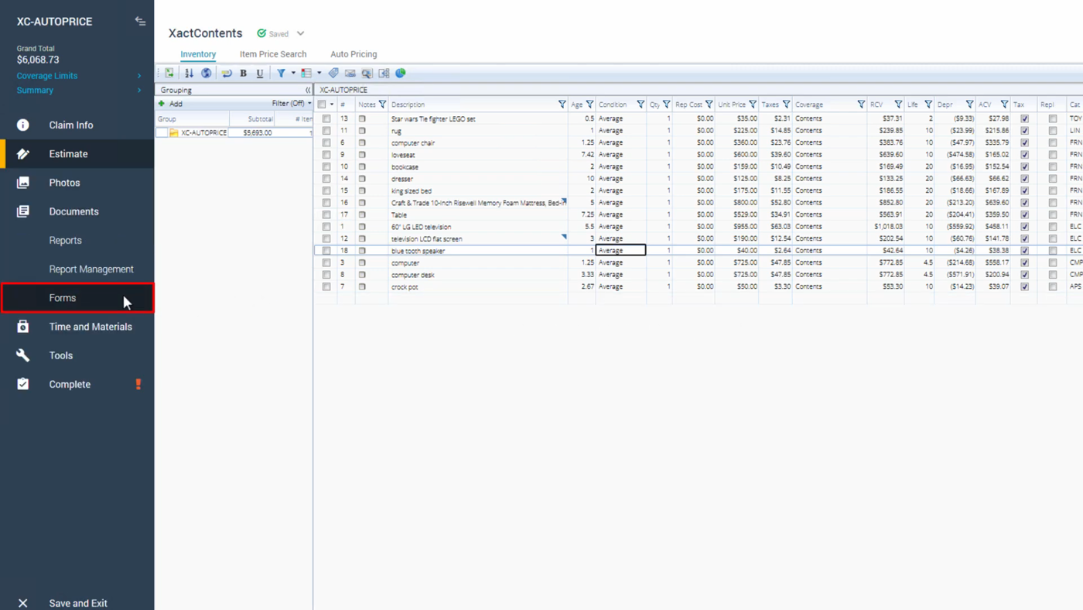The width and height of the screenshot is (1083, 610).
Task: Click the red alert icon next to Complete
Action: coord(138,384)
